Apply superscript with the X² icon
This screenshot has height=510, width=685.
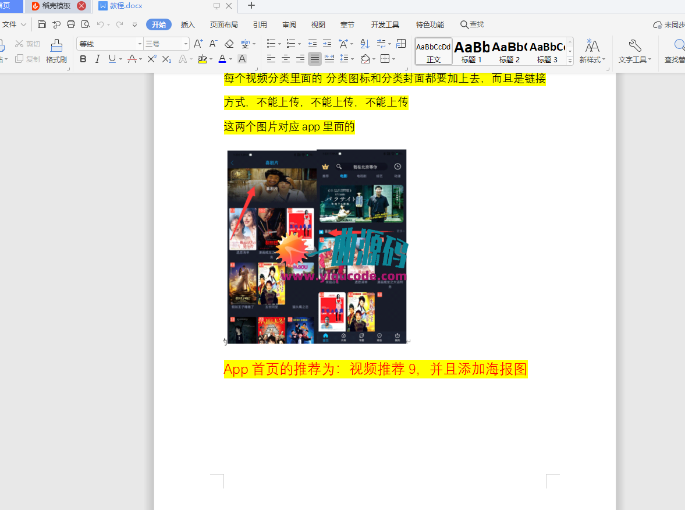tap(151, 59)
